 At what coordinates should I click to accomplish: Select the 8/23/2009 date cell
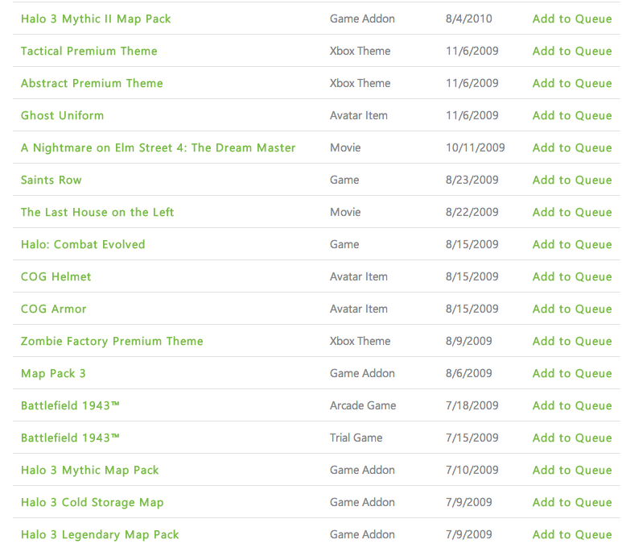point(472,180)
